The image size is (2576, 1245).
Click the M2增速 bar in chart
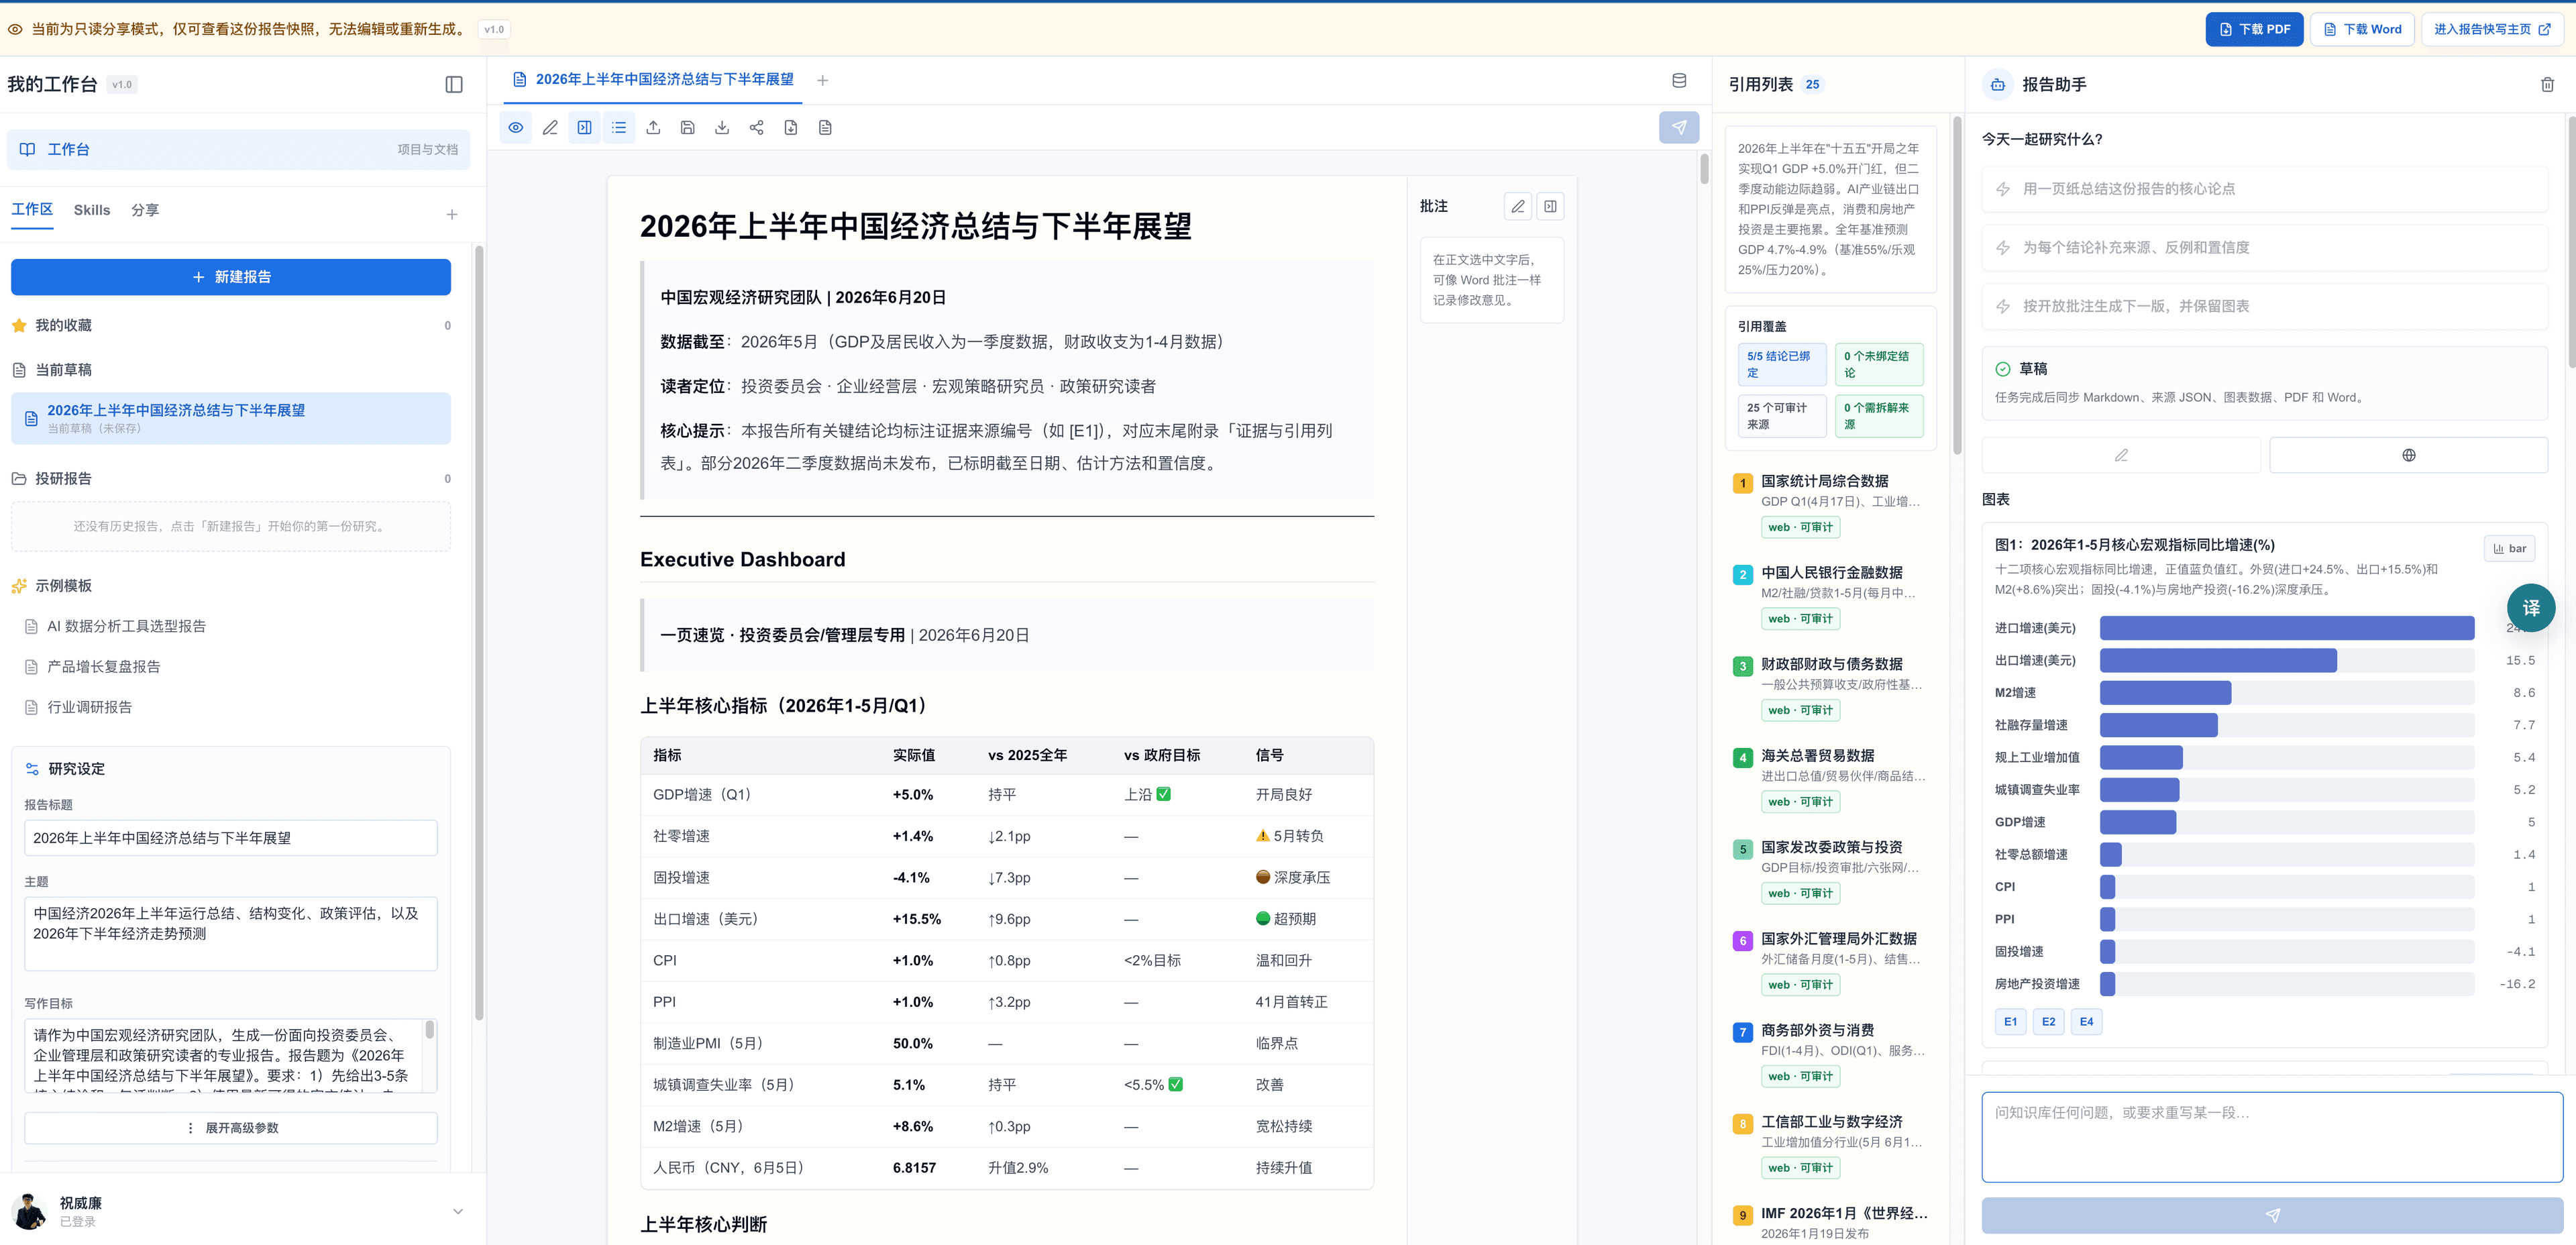2165,693
